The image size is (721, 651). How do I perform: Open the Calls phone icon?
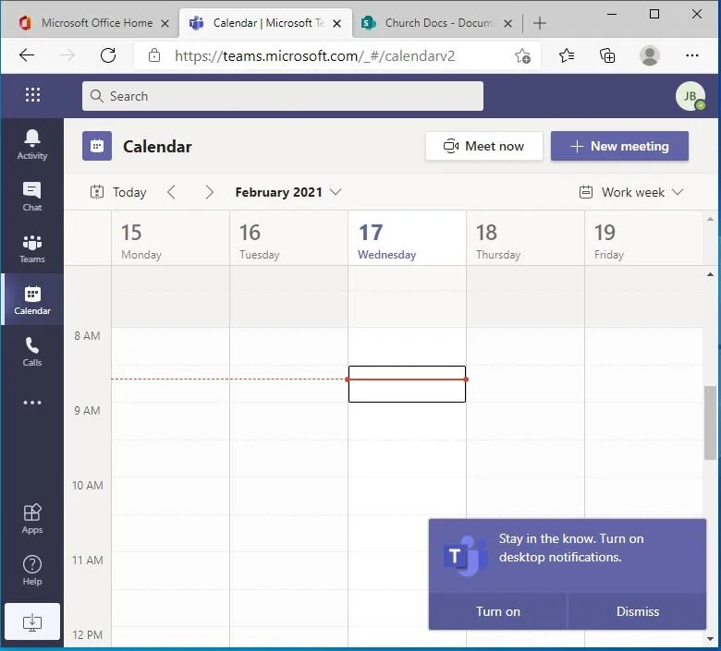point(32,352)
